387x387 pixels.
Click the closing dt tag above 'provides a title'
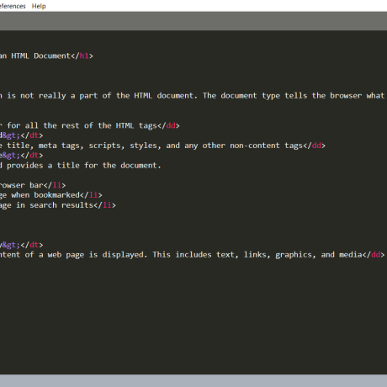32,156
